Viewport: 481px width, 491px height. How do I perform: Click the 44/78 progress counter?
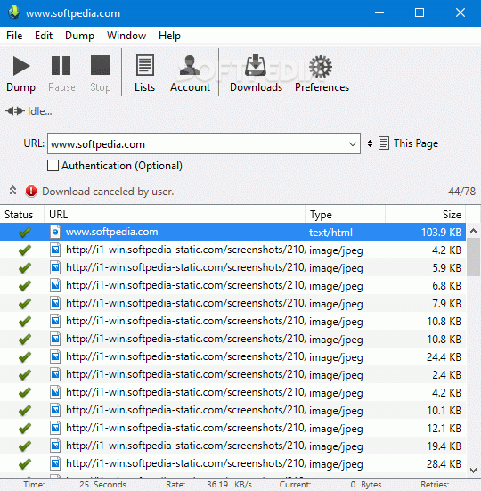pyautogui.click(x=461, y=191)
